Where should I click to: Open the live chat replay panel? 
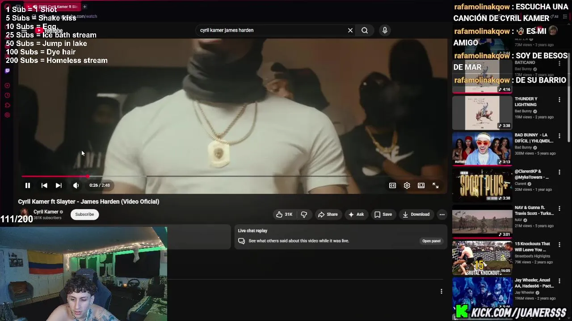tap(431, 241)
